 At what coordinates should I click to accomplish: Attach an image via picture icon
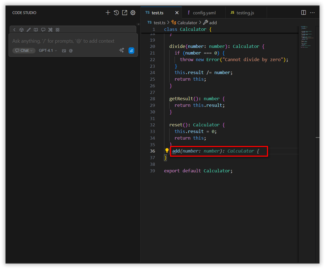pos(64,51)
